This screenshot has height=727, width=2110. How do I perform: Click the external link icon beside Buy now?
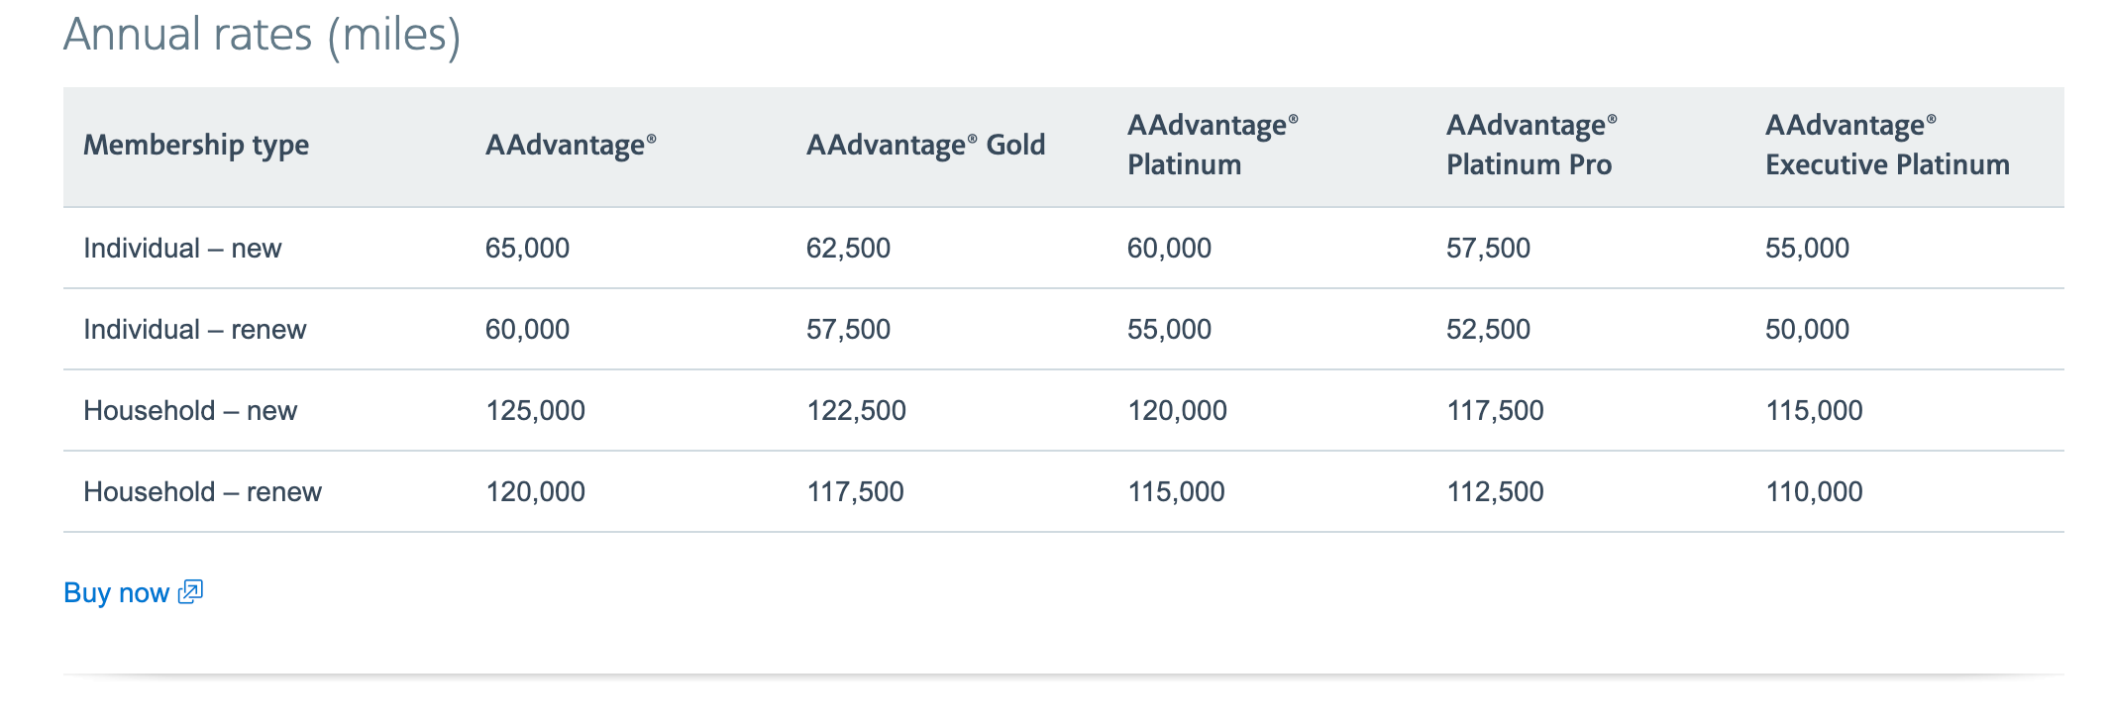190,592
